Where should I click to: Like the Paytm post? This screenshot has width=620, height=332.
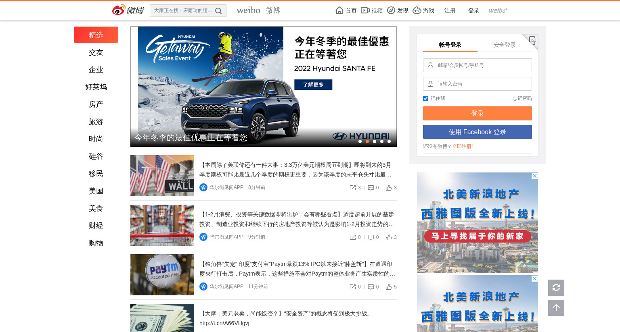point(389,287)
